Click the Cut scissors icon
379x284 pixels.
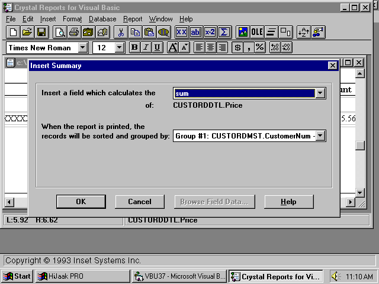pyautogui.click(x=121, y=32)
